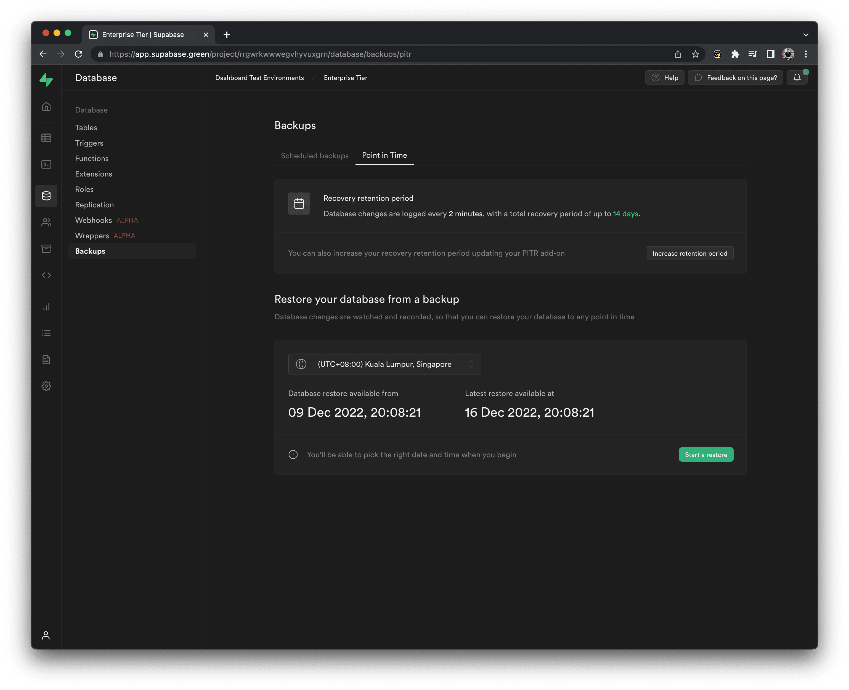Open Enterprise Tier breadcrumb

(x=345, y=78)
